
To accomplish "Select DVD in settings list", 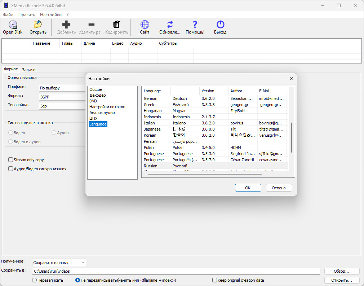I will coord(93,101).
